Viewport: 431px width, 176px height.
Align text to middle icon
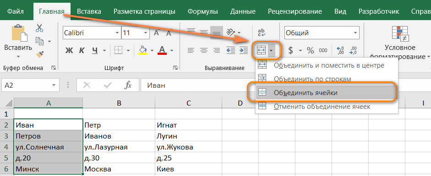pyautogui.click(x=204, y=32)
